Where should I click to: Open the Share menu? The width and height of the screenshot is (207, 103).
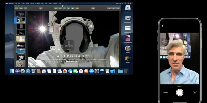coord(50,3)
